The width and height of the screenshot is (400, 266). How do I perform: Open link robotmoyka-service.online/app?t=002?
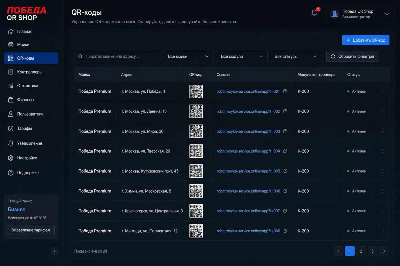[248, 111]
